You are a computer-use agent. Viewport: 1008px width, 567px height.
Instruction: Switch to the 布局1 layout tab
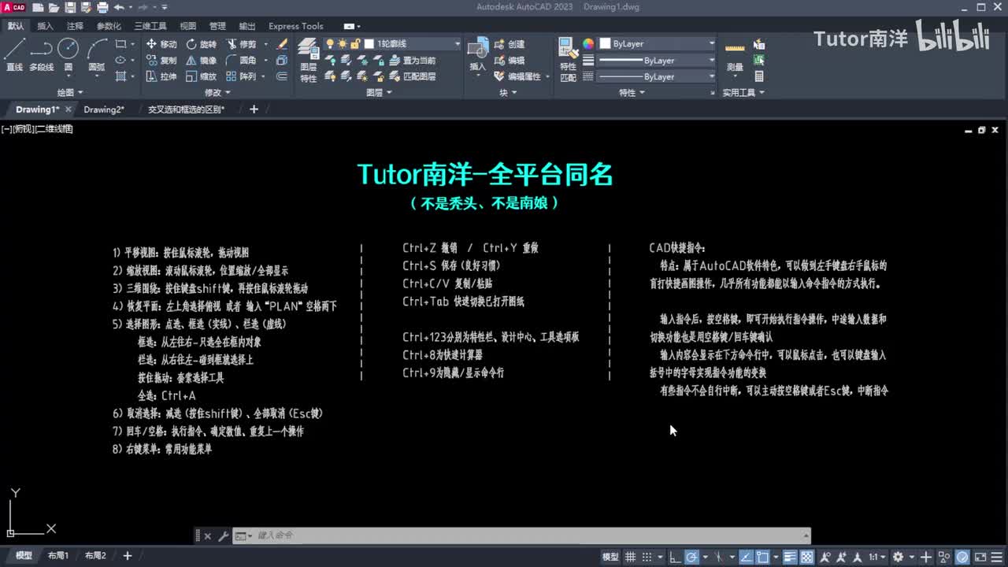coord(57,555)
